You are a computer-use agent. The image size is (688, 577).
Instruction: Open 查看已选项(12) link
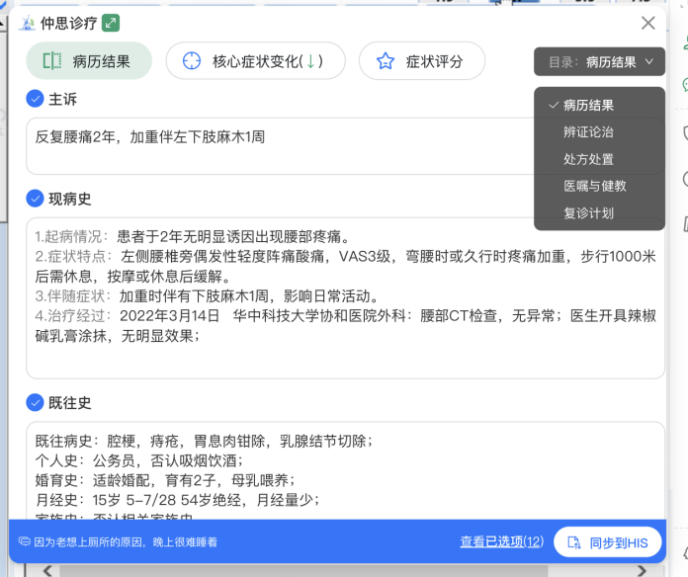coord(501,541)
